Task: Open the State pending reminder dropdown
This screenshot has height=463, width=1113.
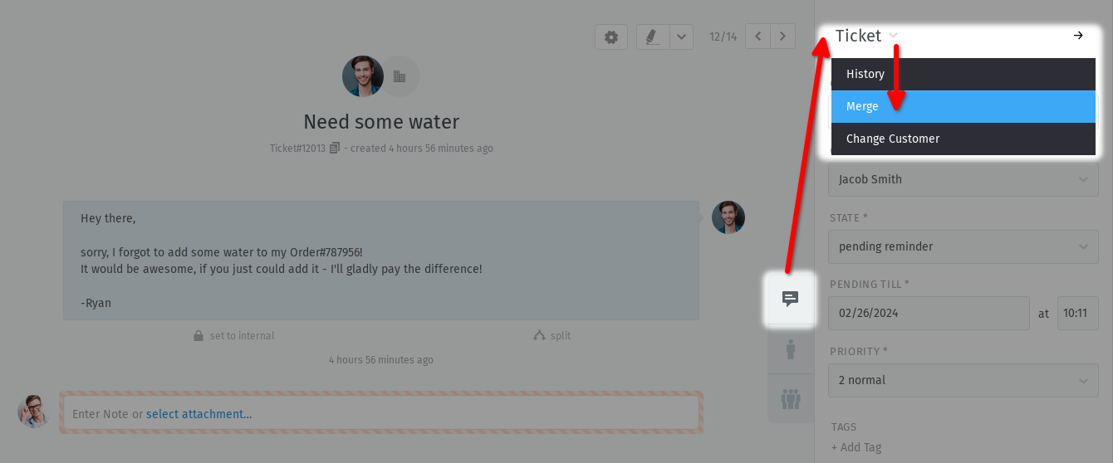Action: click(x=963, y=246)
